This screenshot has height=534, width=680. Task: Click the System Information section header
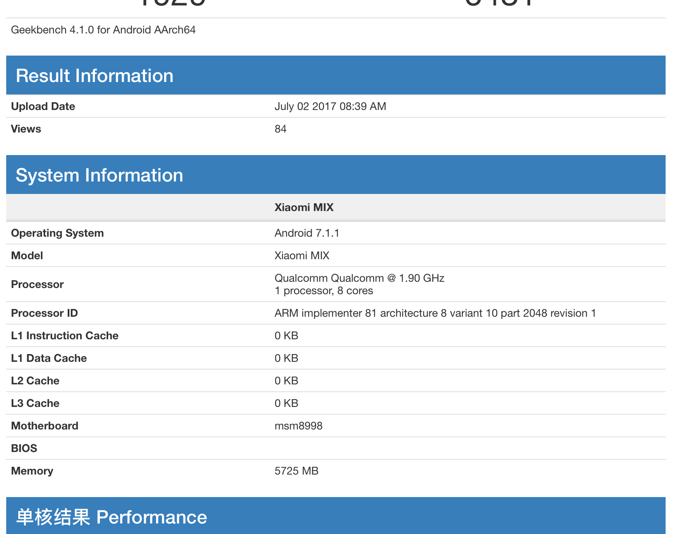point(99,175)
